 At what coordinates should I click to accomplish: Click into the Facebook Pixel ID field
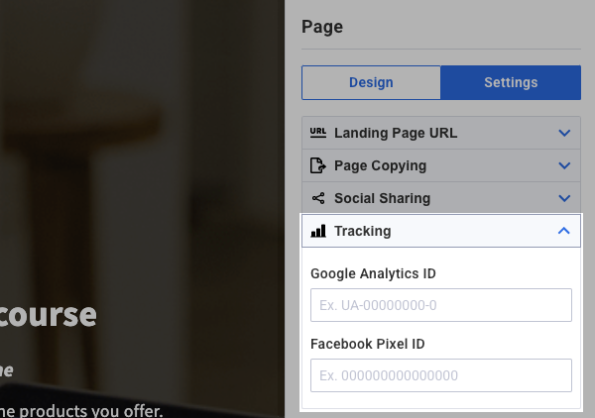tap(441, 375)
